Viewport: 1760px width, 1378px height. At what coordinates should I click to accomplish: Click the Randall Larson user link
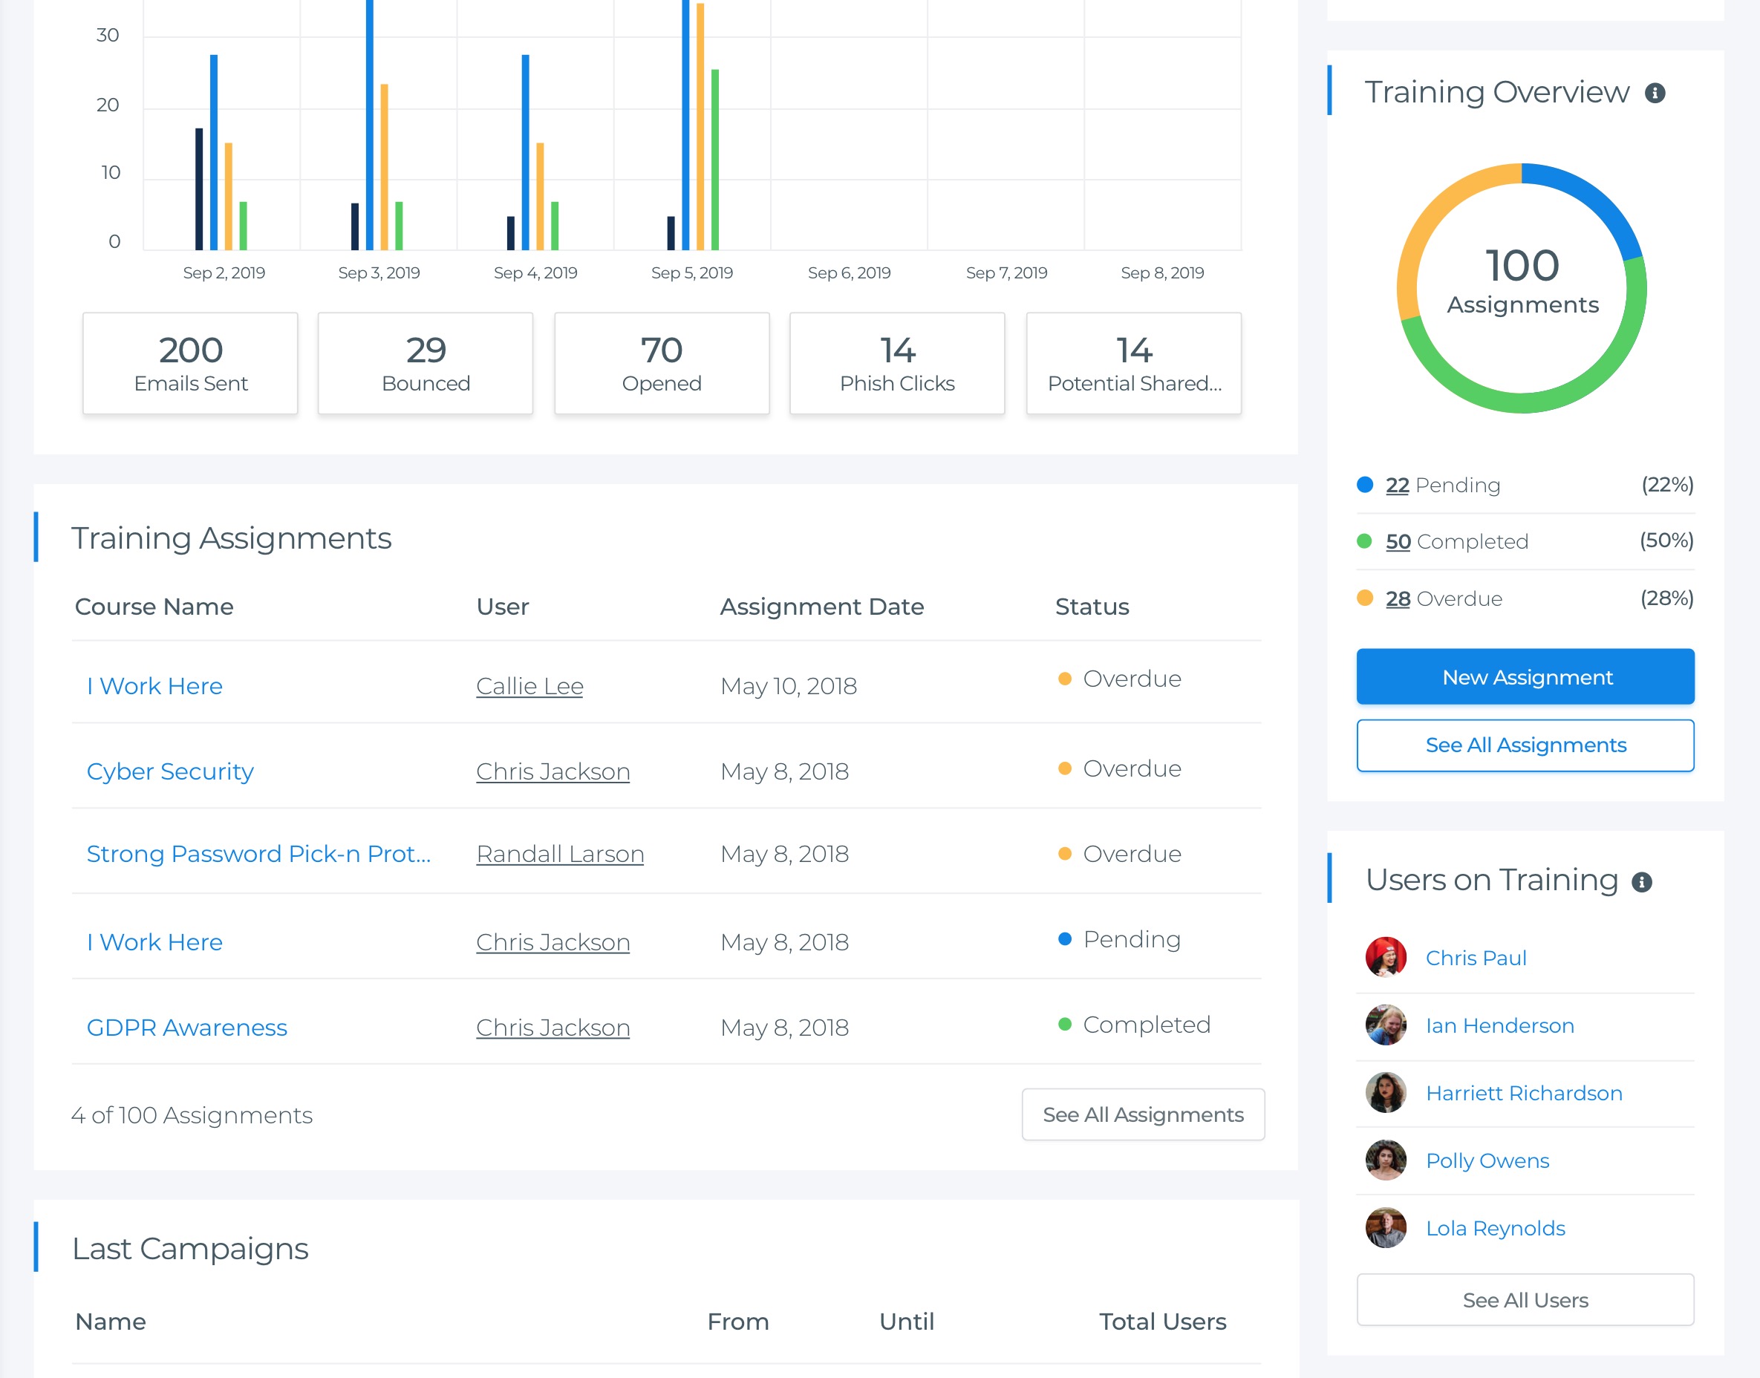[560, 854]
